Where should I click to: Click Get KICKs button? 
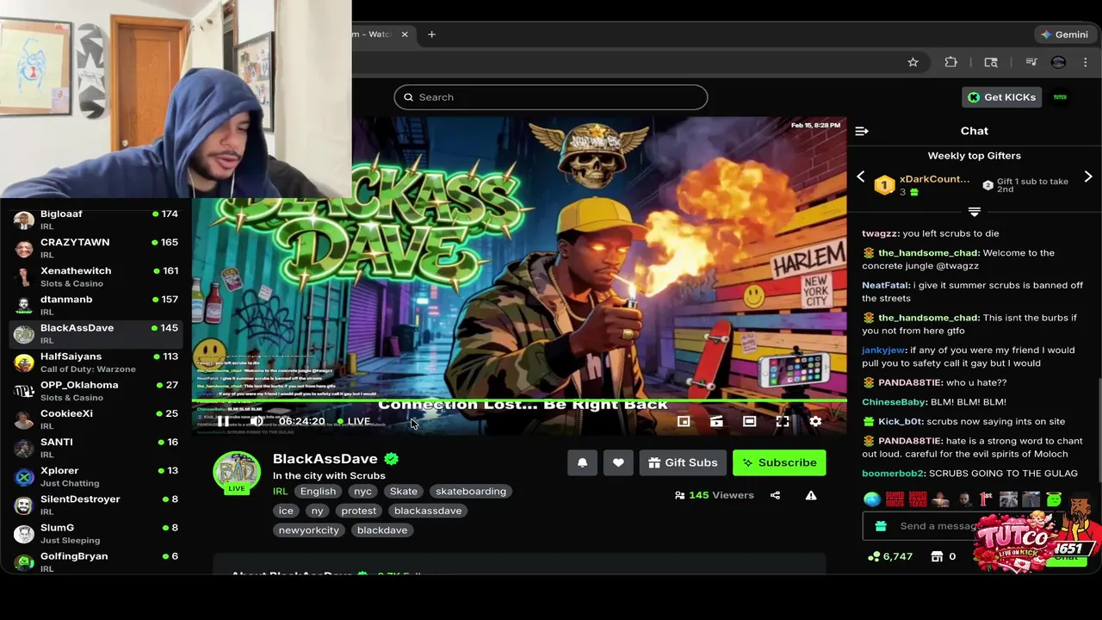[1002, 97]
